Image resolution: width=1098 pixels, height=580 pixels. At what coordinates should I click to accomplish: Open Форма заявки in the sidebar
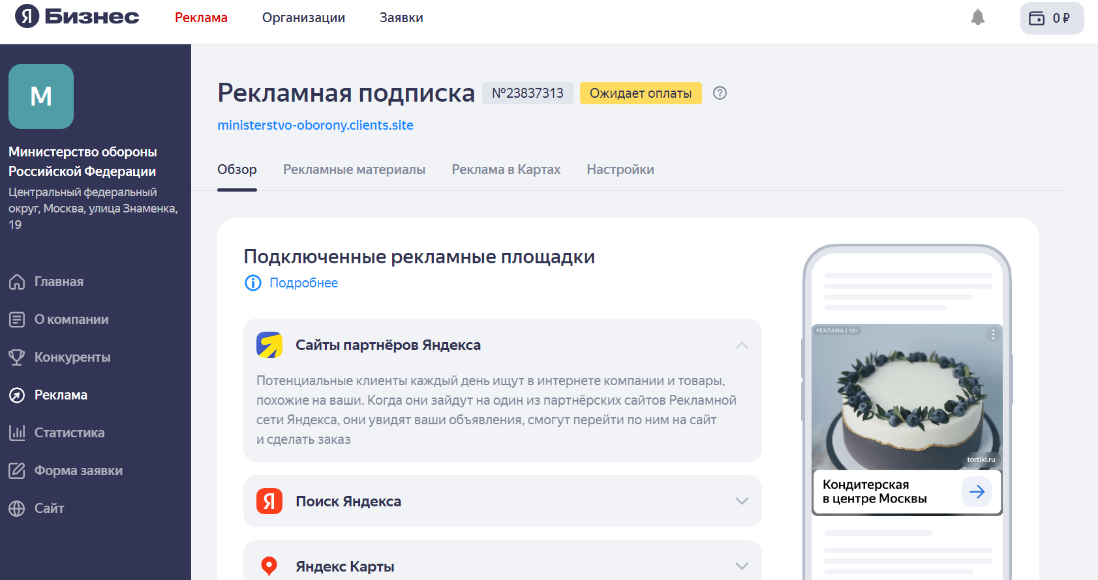tap(78, 471)
